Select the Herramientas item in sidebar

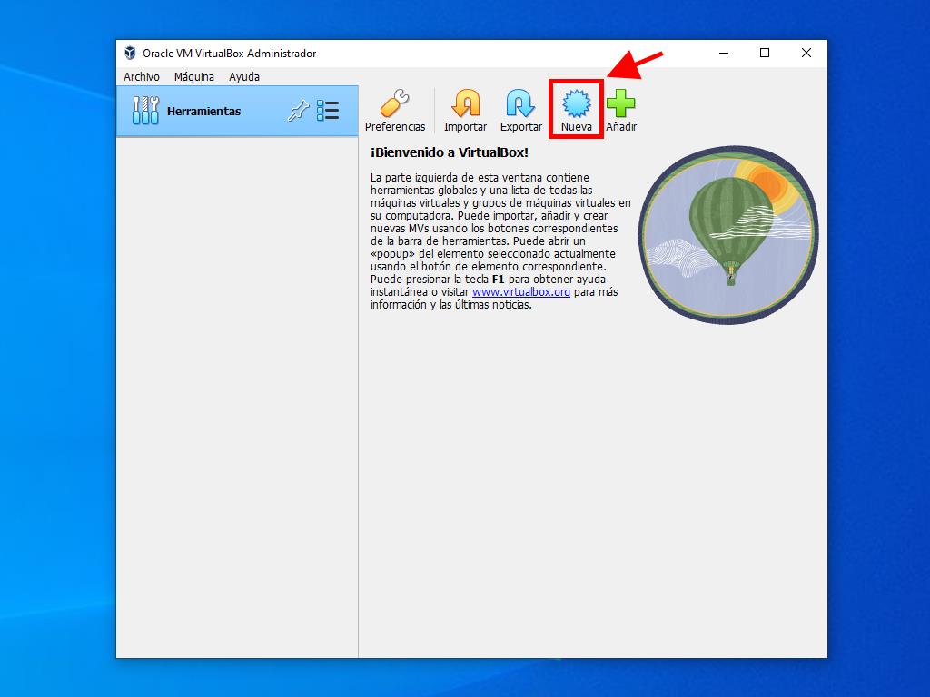tap(203, 112)
